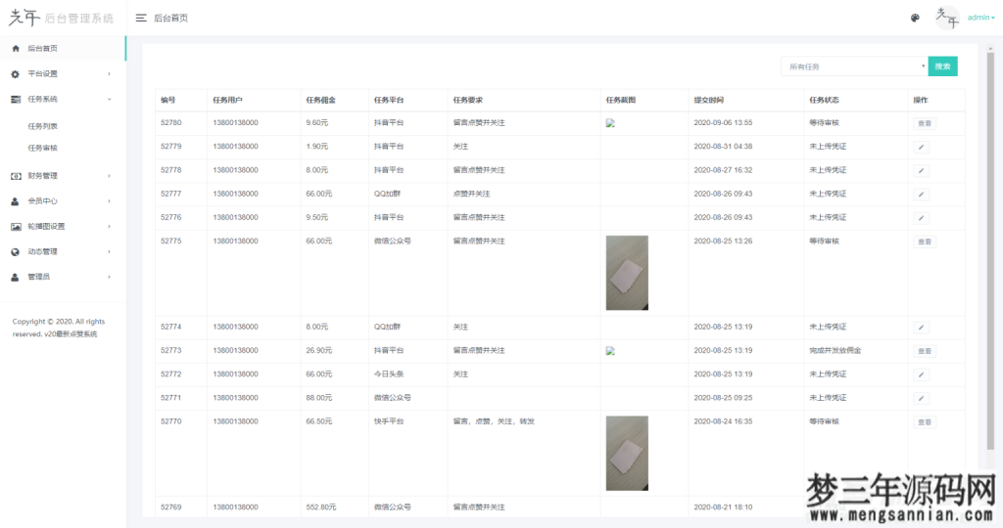The image size is (1003, 528).
Task: Click the 管理员 person icon
Action: (16, 277)
